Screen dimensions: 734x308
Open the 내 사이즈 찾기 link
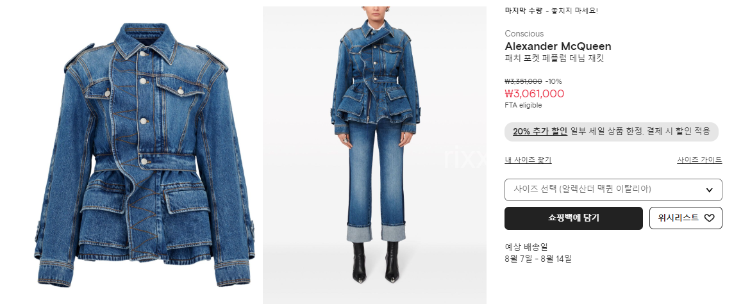528,160
